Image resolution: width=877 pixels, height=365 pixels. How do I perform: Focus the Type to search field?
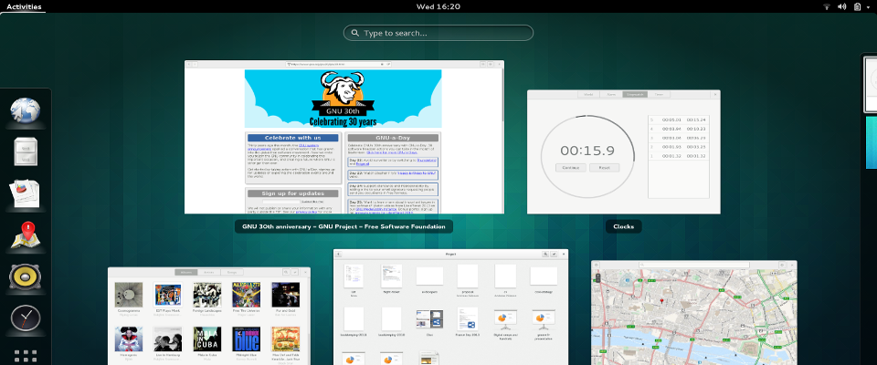(x=438, y=33)
